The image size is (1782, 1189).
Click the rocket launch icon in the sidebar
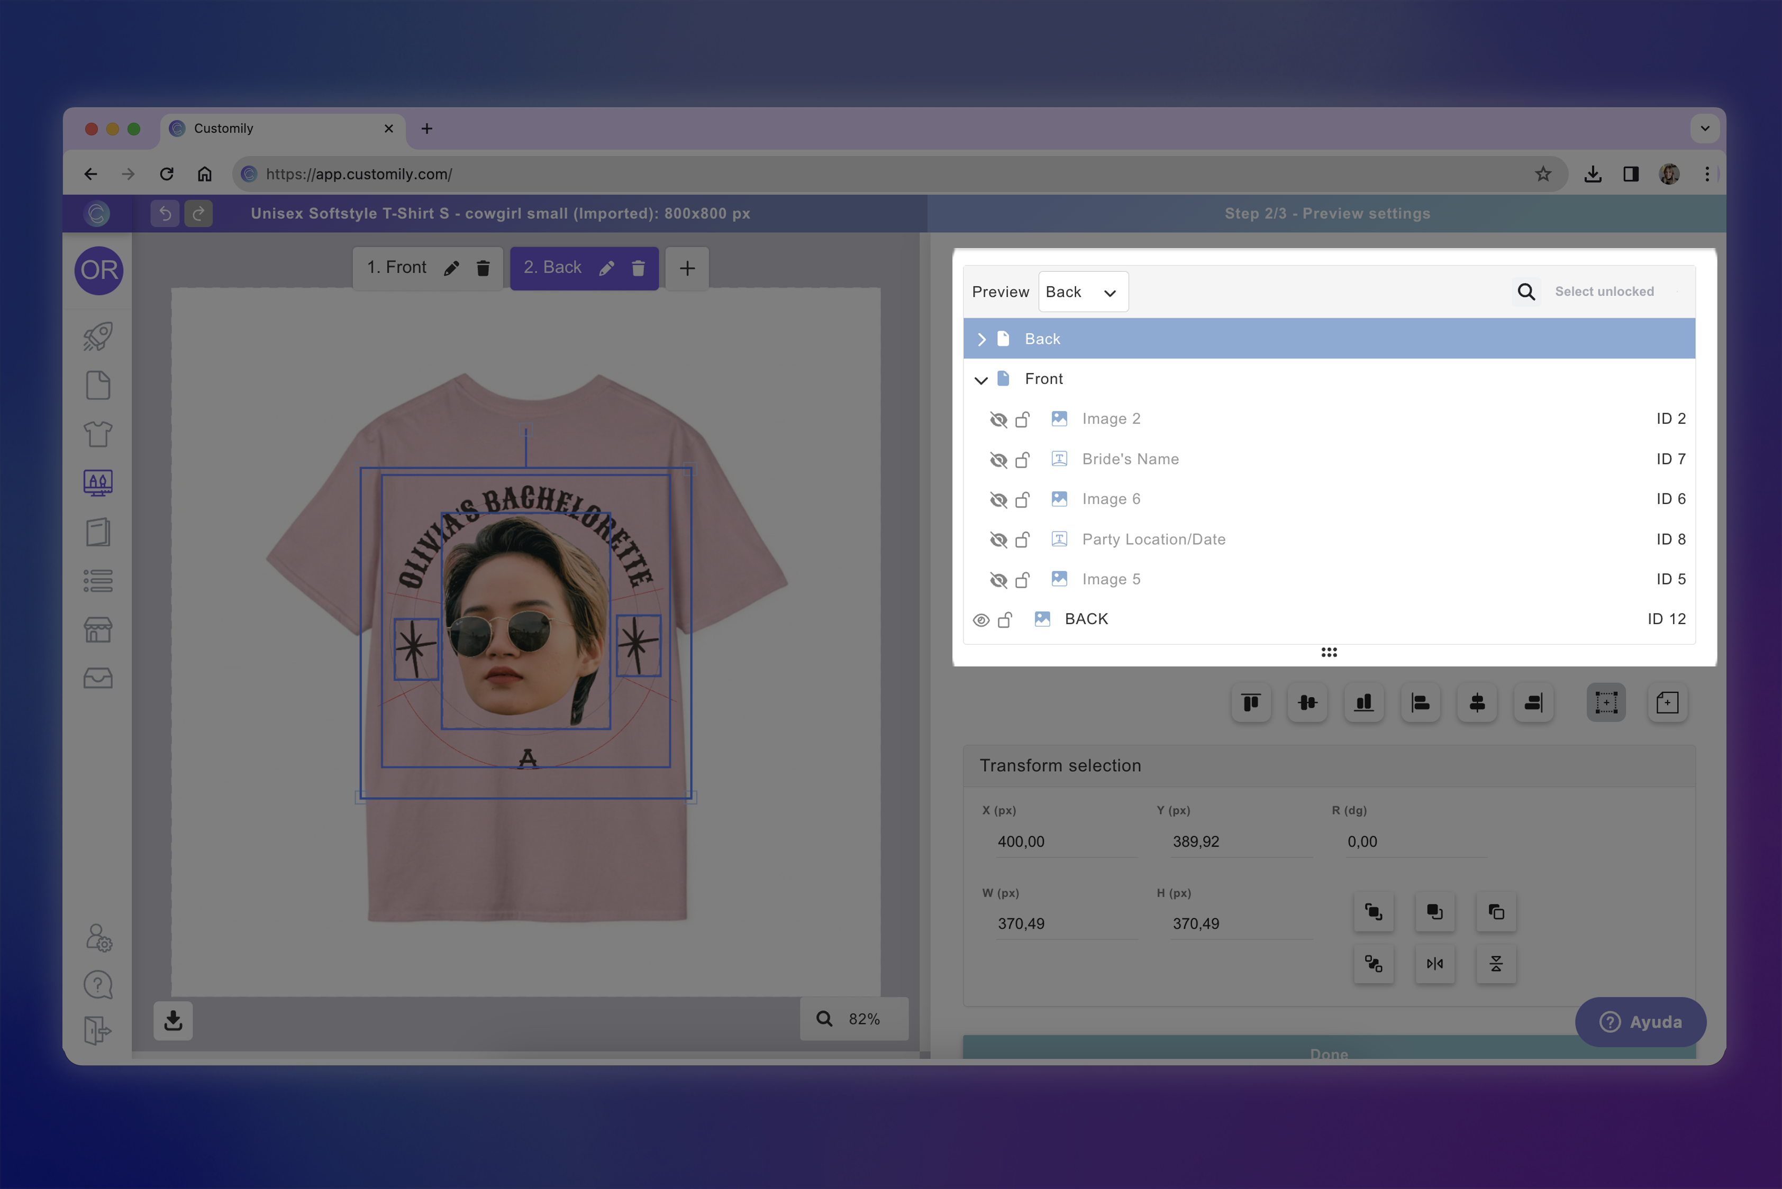[x=98, y=336]
